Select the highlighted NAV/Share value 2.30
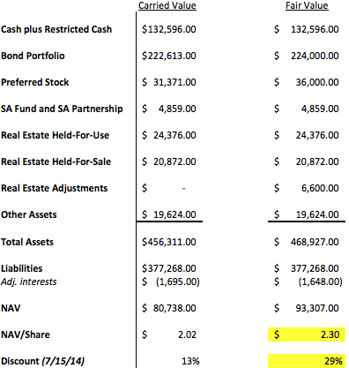 tap(307, 334)
